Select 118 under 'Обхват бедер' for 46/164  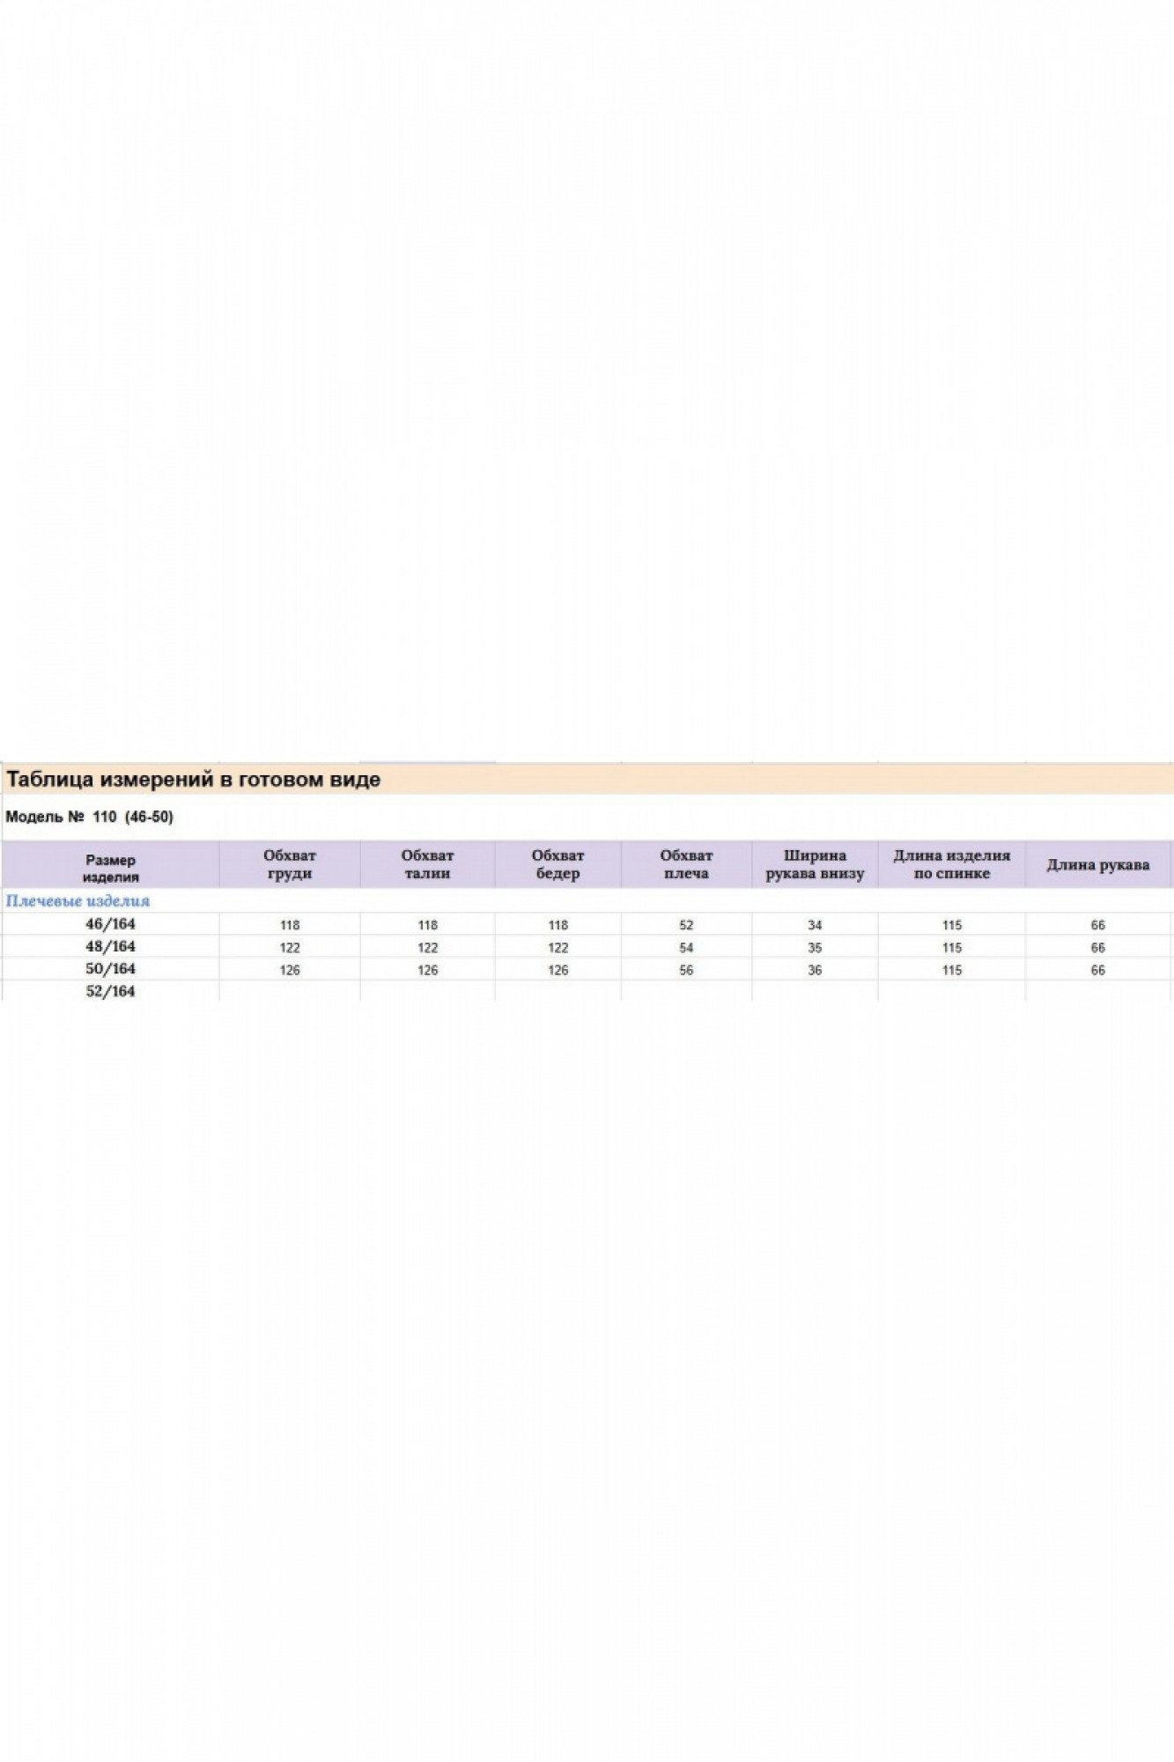[558, 926]
